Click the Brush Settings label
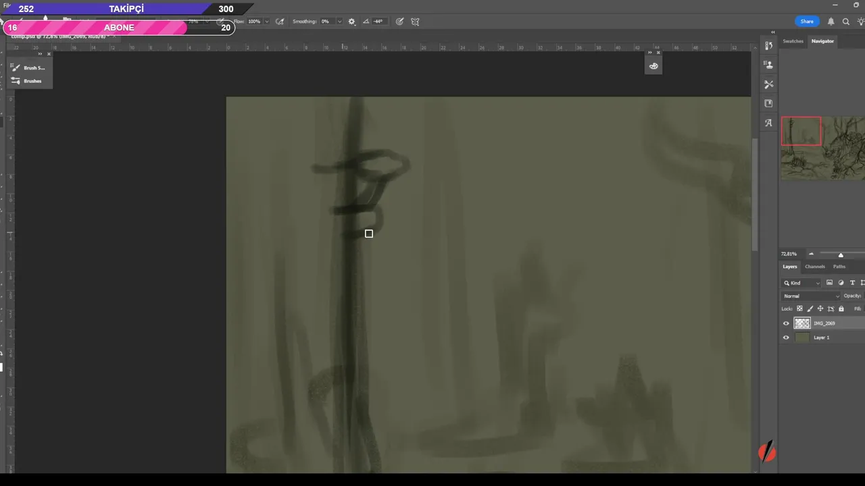The image size is (865, 486). 34,67
